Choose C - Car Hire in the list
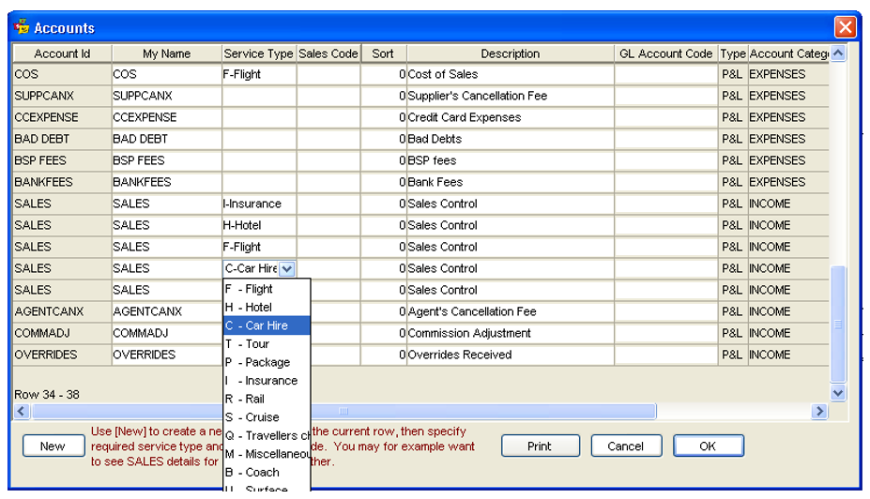 (x=267, y=325)
